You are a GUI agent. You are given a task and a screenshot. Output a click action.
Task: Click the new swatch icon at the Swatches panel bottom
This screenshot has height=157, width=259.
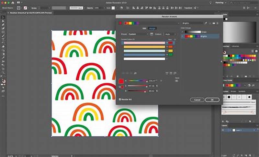click(x=250, y=76)
